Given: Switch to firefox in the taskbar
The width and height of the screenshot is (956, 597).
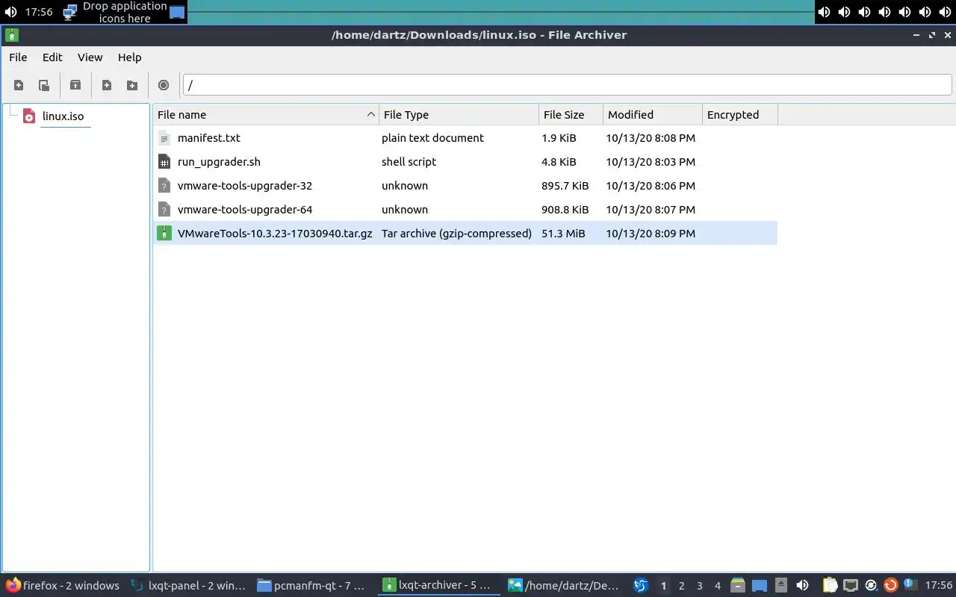Looking at the screenshot, I should click(x=63, y=586).
